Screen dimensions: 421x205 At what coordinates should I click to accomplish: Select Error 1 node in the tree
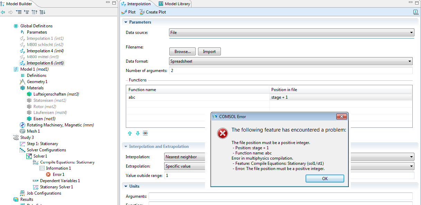click(x=58, y=175)
